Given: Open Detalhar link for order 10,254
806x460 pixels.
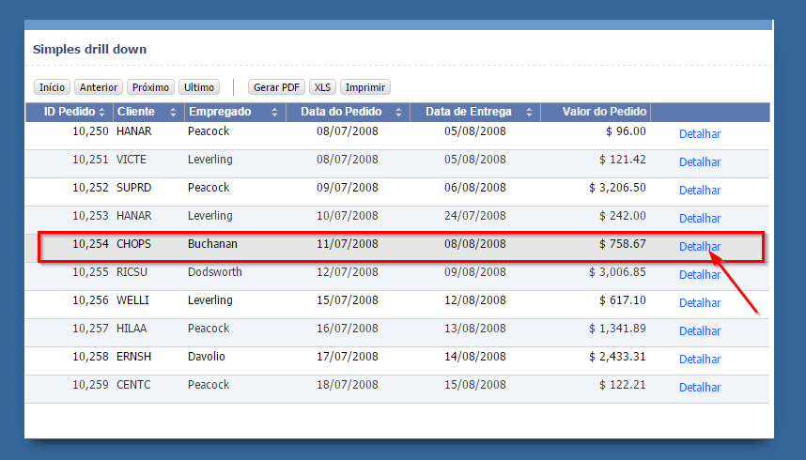Looking at the screenshot, I should [700, 247].
